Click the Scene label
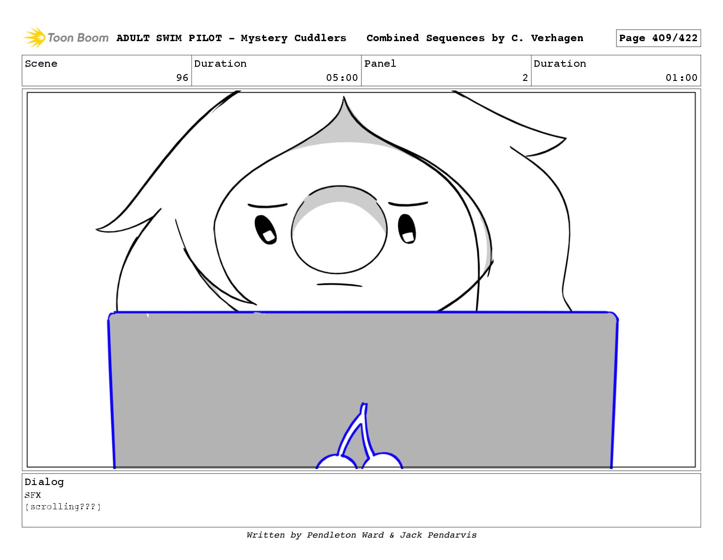 tap(41, 64)
